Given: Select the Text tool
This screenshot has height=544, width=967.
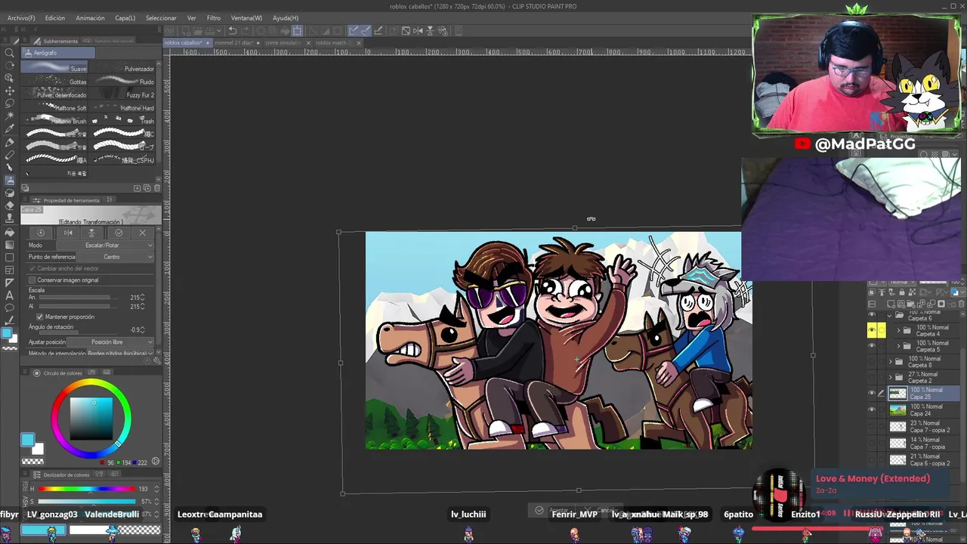Looking at the screenshot, I should (10, 295).
